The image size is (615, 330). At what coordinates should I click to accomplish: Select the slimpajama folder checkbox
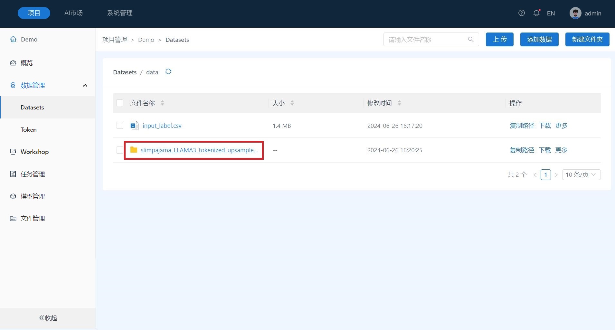(x=120, y=150)
